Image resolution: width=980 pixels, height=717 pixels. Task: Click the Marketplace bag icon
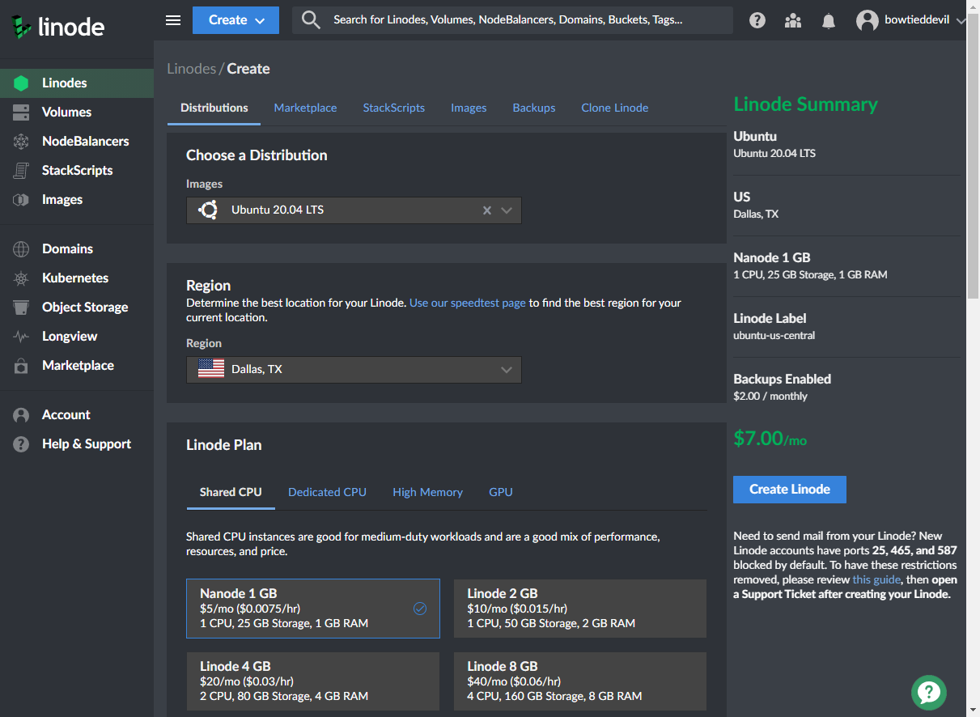click(21, 366)
